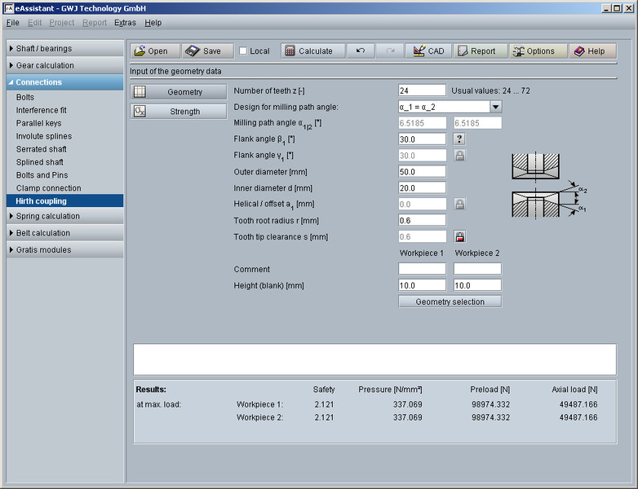
Task: Open the File menu
Action: tap(12, 23)
